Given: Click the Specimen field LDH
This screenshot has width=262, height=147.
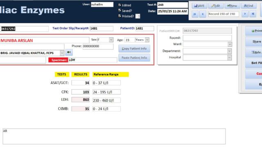Looking at the screenshot, I should pos(93,60).
